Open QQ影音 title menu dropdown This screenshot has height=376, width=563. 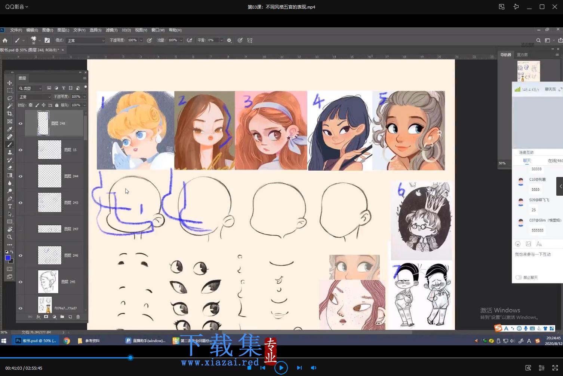(x=17, y=7)
